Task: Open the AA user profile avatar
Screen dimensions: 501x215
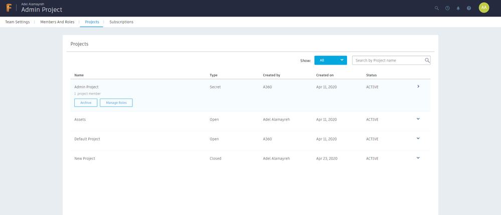Action: (484, 7)
